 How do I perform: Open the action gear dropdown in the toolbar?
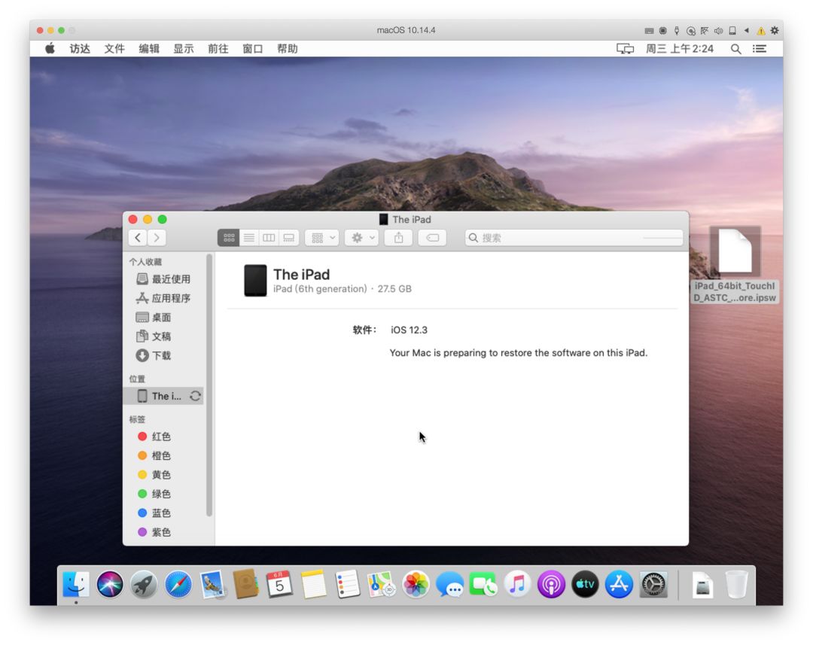(x=361, y=237)
